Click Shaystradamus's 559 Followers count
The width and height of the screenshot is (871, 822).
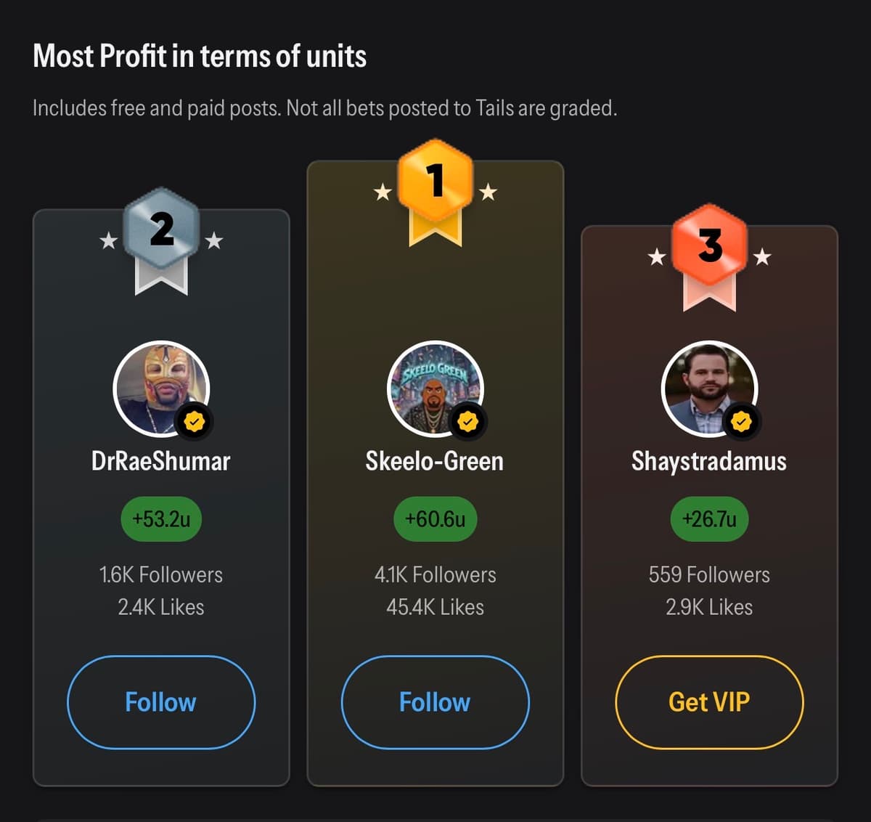click(709, 575)
